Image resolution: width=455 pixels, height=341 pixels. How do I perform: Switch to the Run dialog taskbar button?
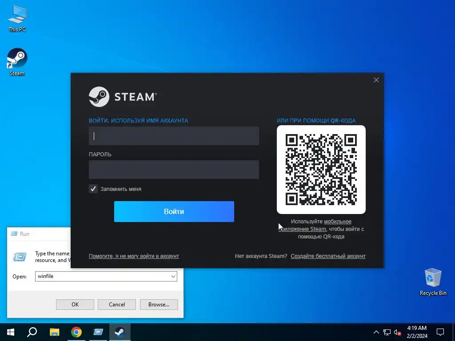pyautogui.click(x=98, y=332)
